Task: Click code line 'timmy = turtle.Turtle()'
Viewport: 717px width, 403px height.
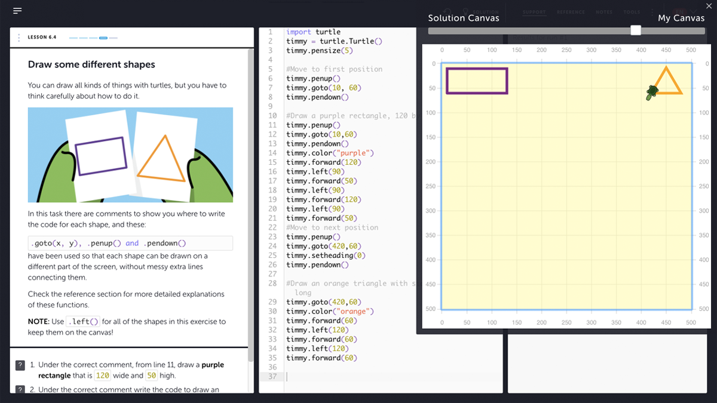Action: click(x=333, y=41)
